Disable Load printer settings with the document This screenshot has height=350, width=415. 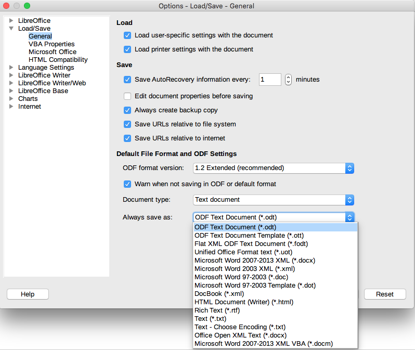click(127, 49)
